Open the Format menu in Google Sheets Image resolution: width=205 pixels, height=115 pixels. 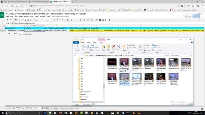coord(26,16)
